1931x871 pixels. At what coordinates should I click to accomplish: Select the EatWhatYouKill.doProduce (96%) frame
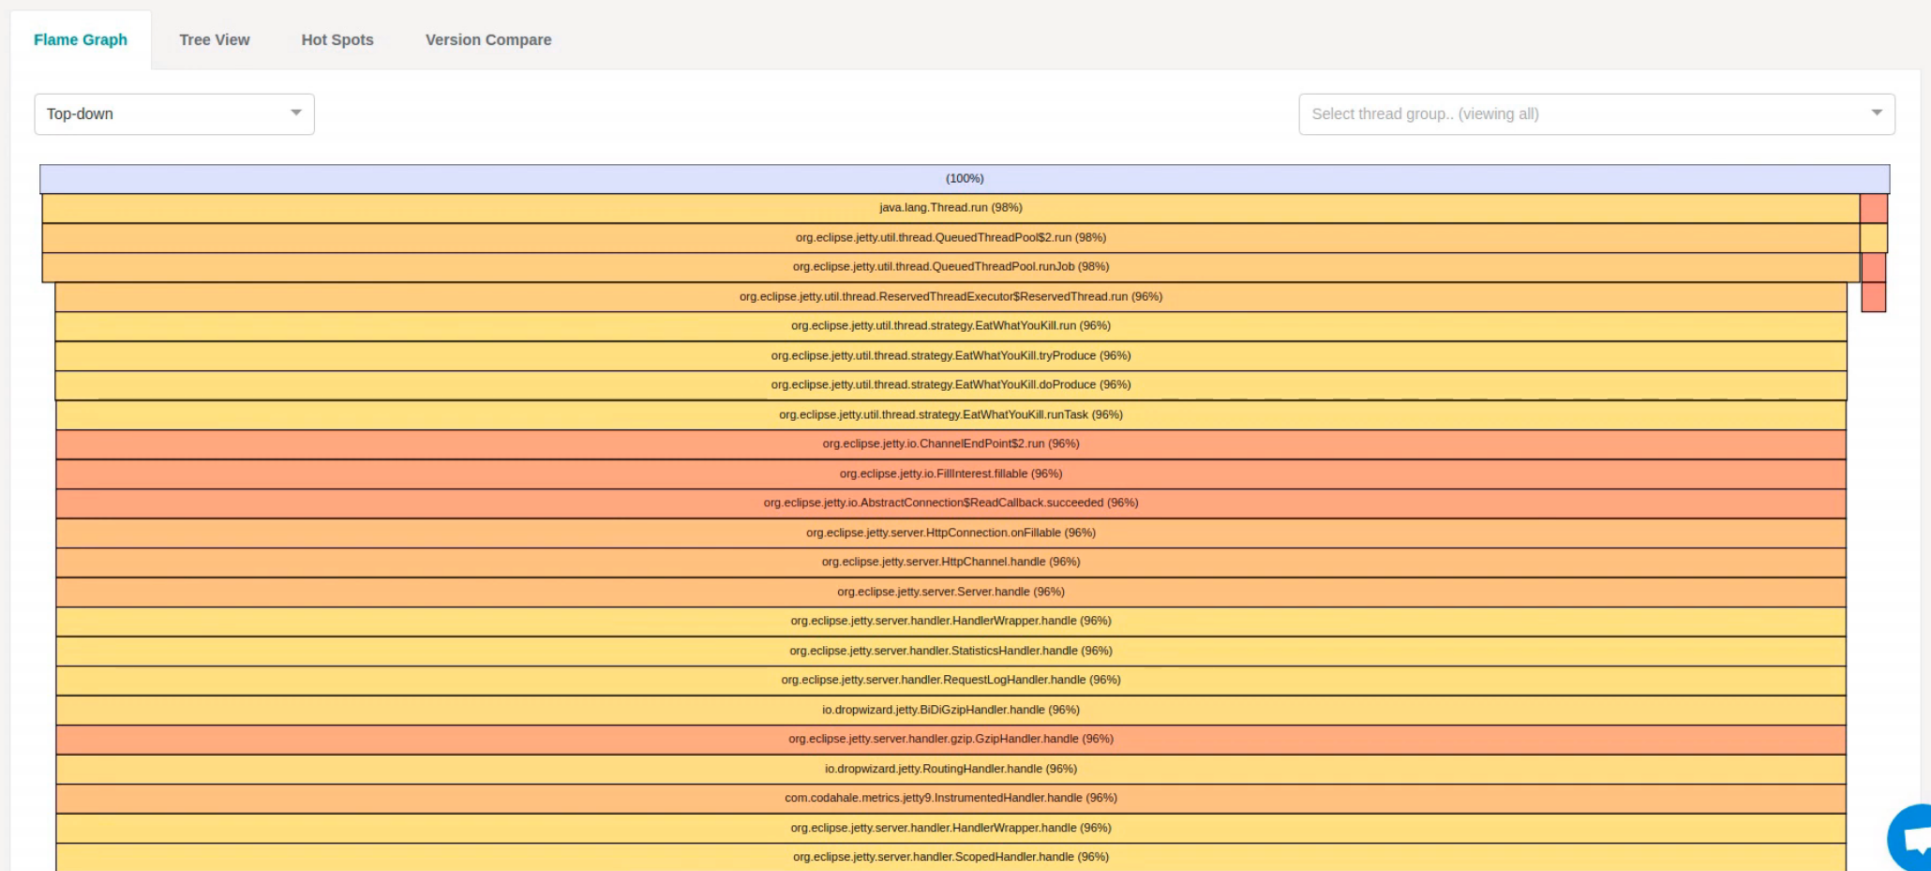(x=951, y=385)
